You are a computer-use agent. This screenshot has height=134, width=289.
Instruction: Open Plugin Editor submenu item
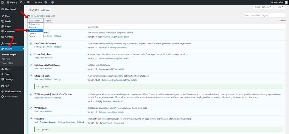pos(7,63)
